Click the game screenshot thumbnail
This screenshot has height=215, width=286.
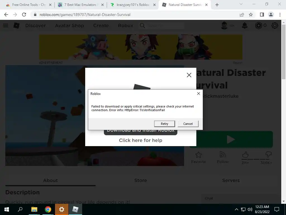(x=95, y=116)
